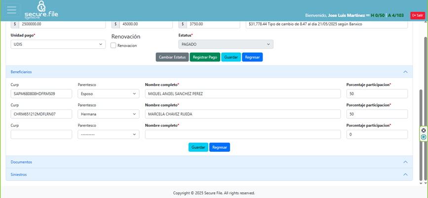Click Regresar next to Registrar Pago

[252, 57]
